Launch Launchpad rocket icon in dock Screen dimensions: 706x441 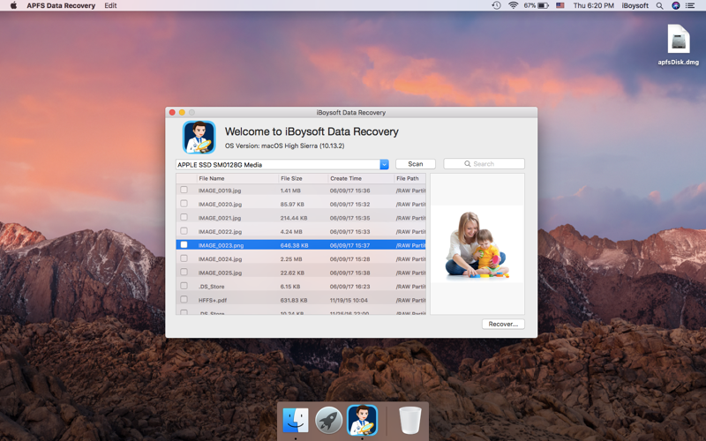[x=328, y=421]
